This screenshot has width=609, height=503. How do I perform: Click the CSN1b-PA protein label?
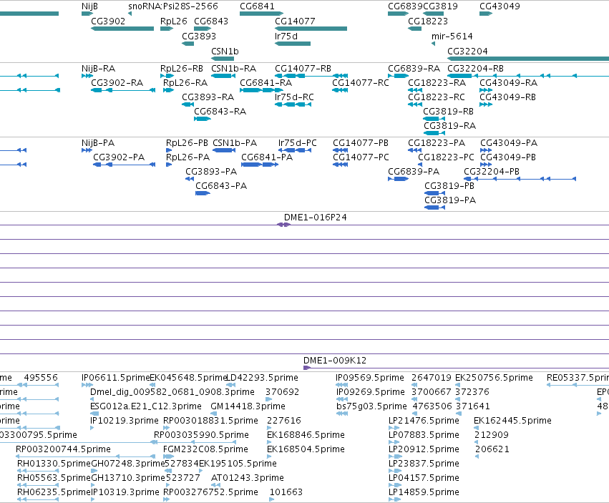point(235,143)
